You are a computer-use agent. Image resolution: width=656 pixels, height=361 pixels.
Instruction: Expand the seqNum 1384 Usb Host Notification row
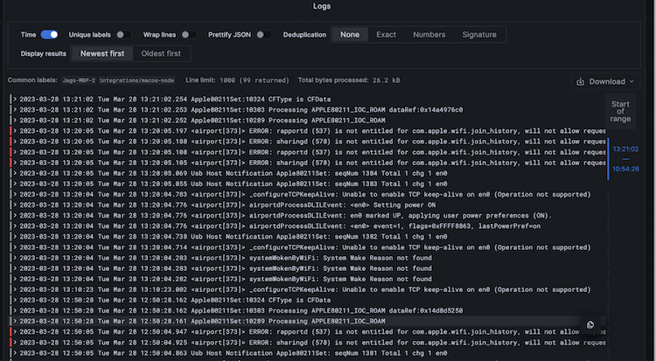(x=13, y=172)
